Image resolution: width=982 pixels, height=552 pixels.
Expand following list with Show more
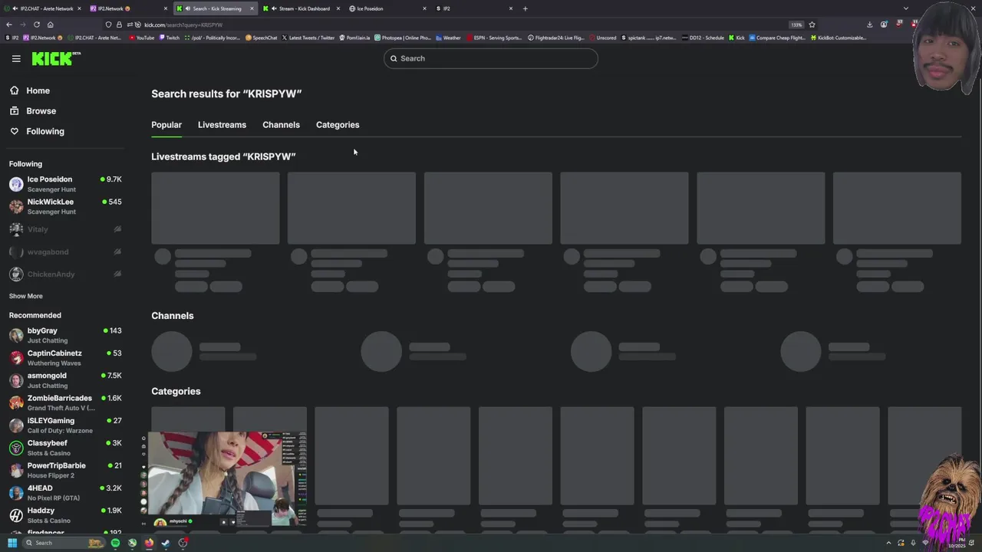(x=25, y=296)
